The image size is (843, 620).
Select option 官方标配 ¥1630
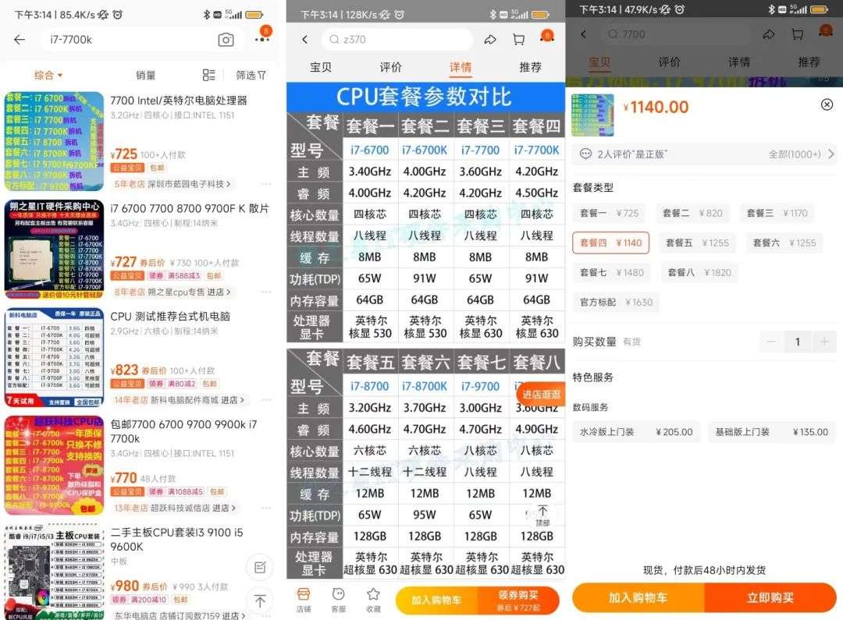pyautogui.click(x=616, y=302)
